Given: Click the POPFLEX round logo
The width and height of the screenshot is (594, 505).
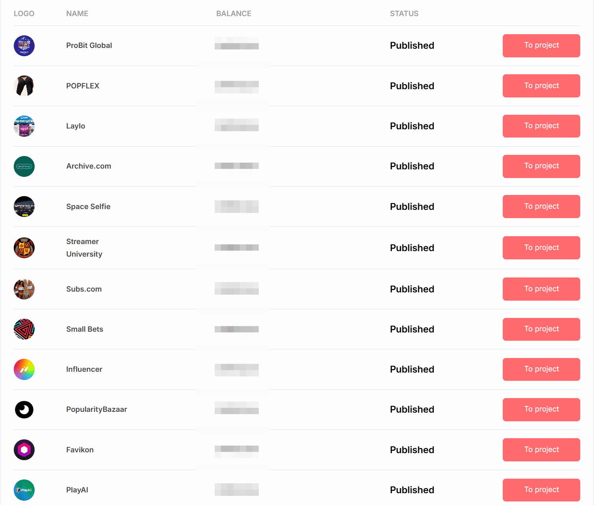Looking at the screenshot, I should 24,86.
